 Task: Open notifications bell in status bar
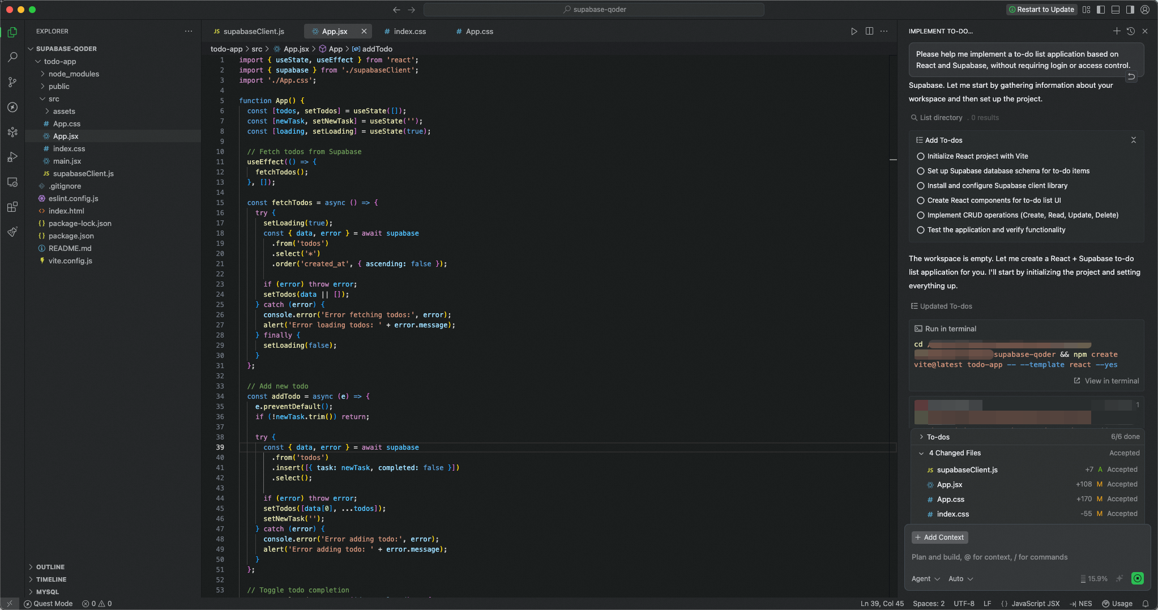click(x=1146, y=604)
